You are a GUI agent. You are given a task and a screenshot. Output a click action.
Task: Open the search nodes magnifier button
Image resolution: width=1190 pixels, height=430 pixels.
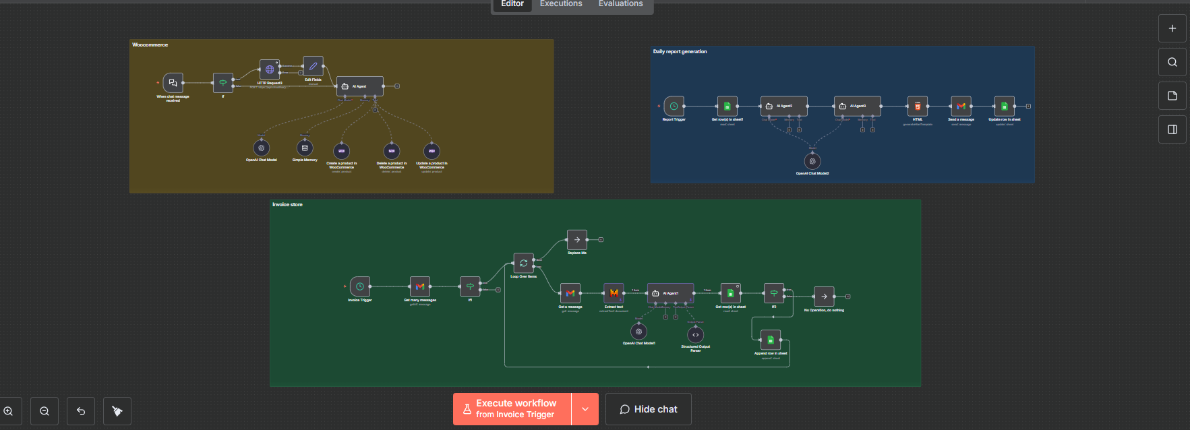pyautogui.click(x=1172, y=62)
